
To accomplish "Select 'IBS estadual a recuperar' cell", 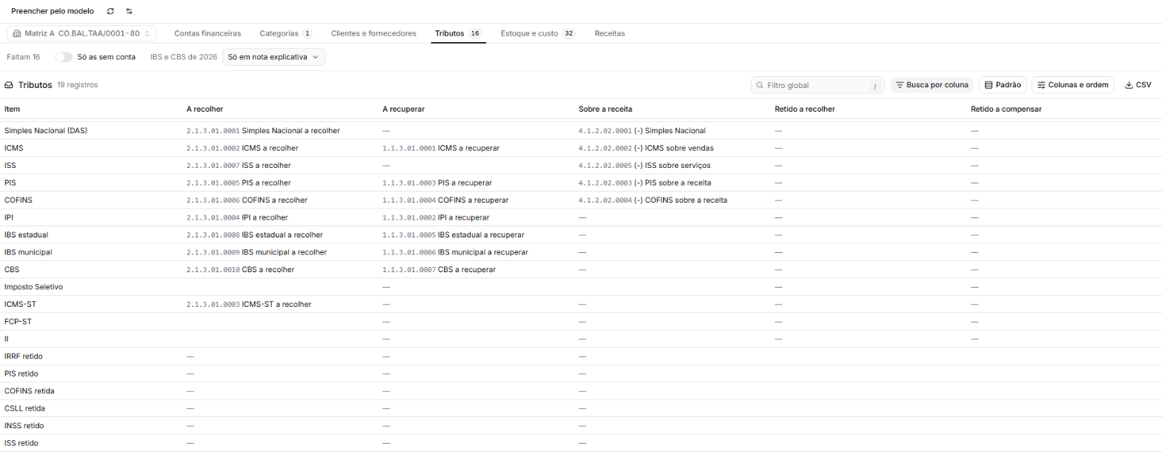I will click(454, 234).
